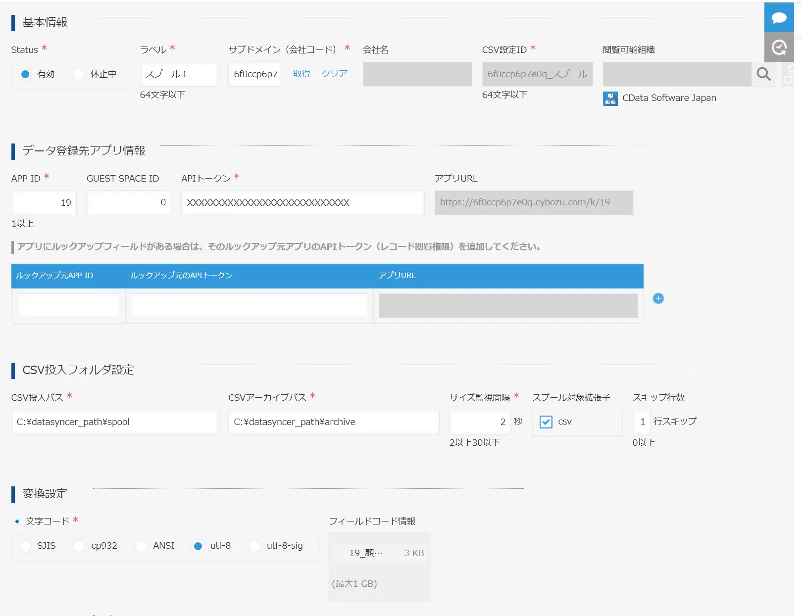The width and height of the screenshot is (802, 616).
Task: Click the CSV投入パス field
Action: pyautogui.click(x=114, y=422)
